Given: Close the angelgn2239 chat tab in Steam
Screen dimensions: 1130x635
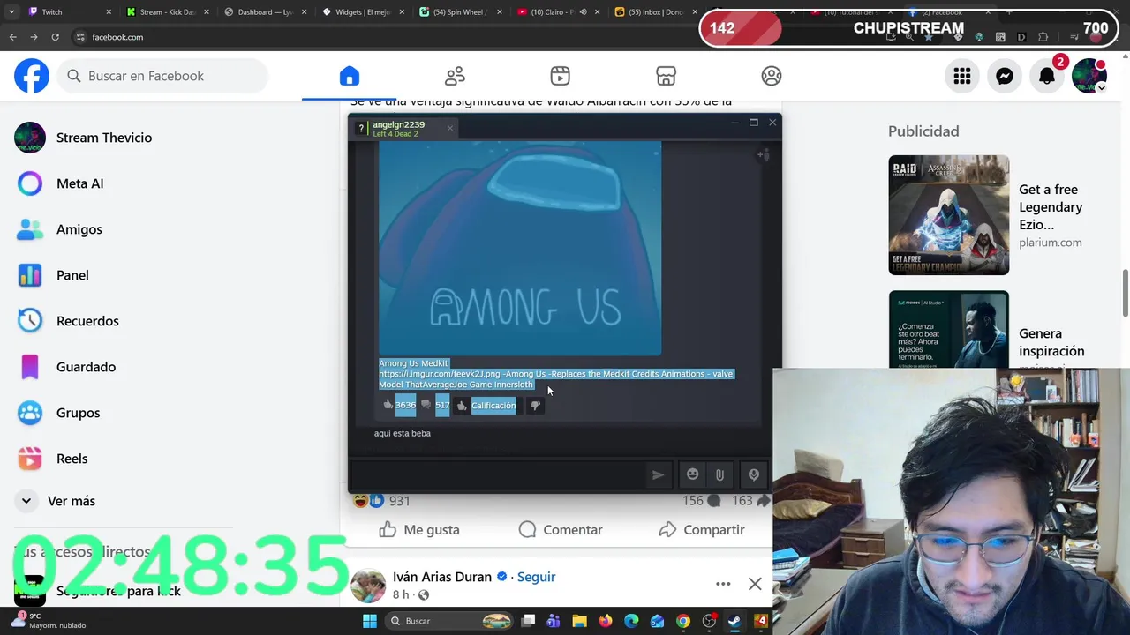Looking at the screenshot, I should (449, 129).
